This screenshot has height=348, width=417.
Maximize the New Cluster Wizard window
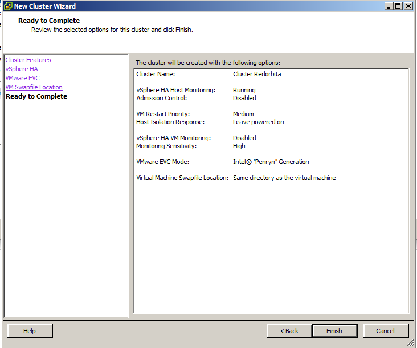(x=398, y=6)
